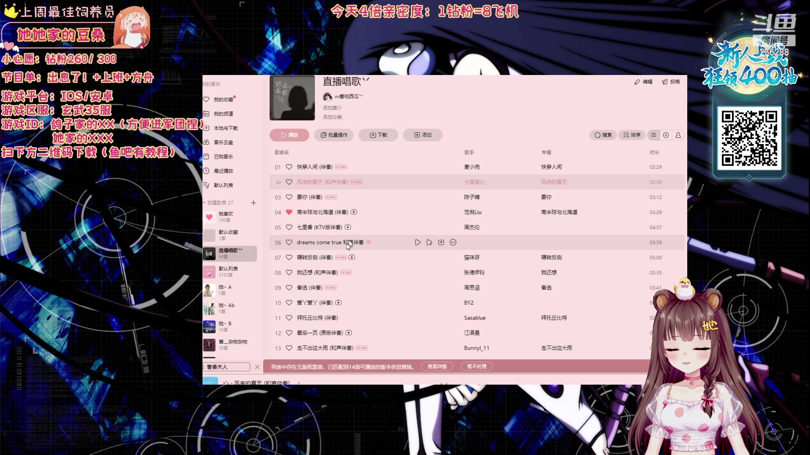Click 编辑 to edit the playlist
Screen dimensions: 810x455
(643, 82)
